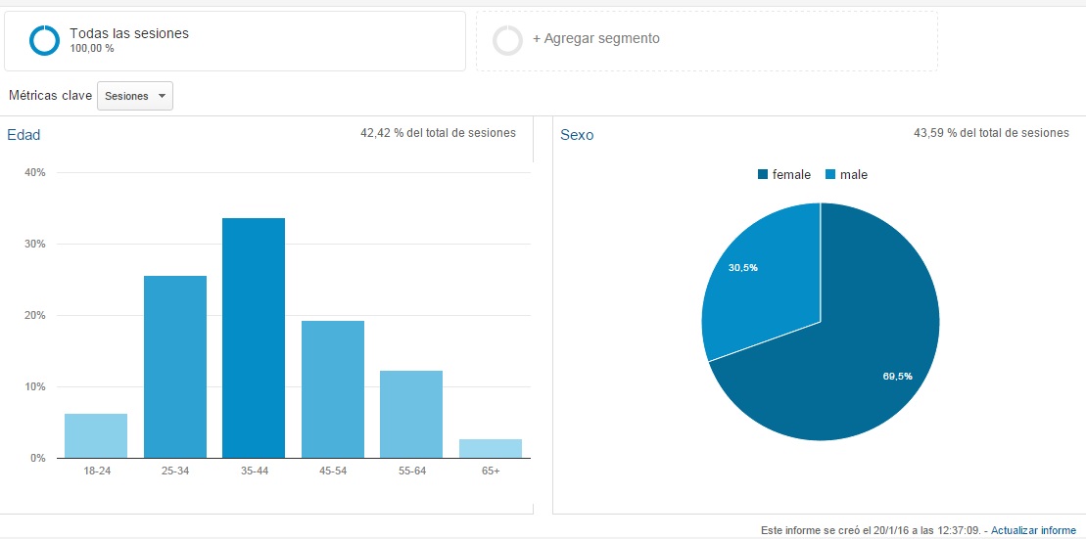Screen dimensions: 1086x539
Task: Click the Métricas clave label
Action: point(51,96)
